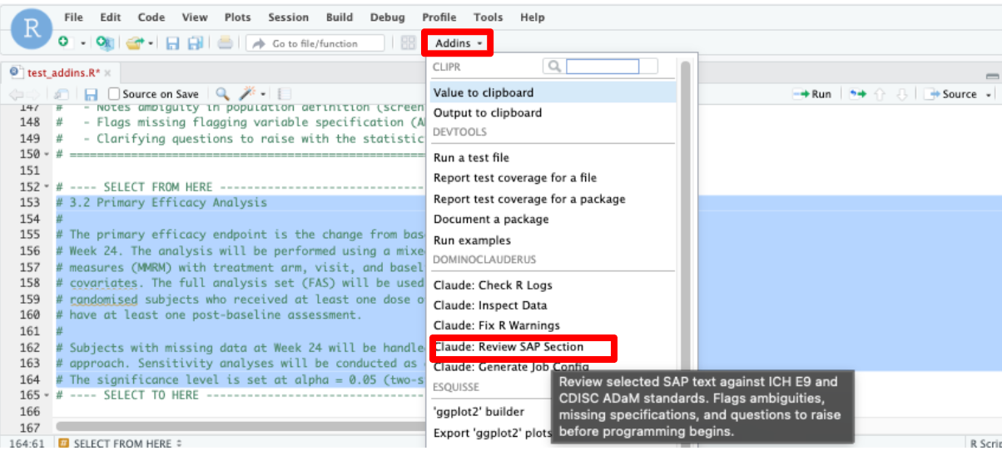The height and width of the screenshot is (451, 1002).
Task: Expand the recent files dropdown arrow
Action: (151, 43)
